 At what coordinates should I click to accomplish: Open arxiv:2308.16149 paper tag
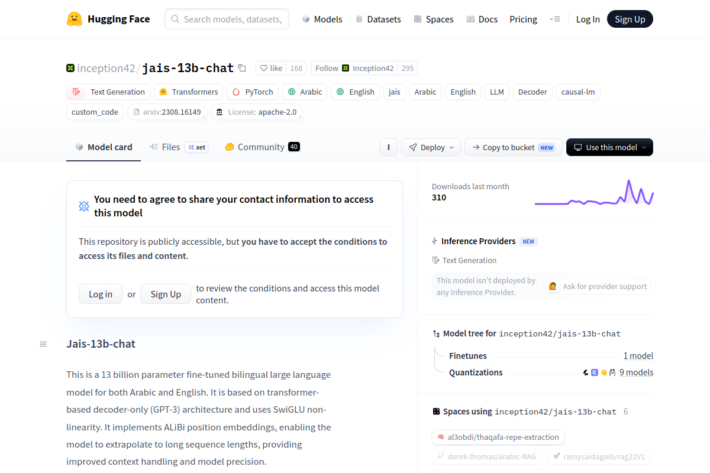click(x=167, y=112)
